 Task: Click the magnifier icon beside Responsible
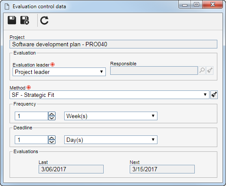pyautogui.click(x=202, y=71)
